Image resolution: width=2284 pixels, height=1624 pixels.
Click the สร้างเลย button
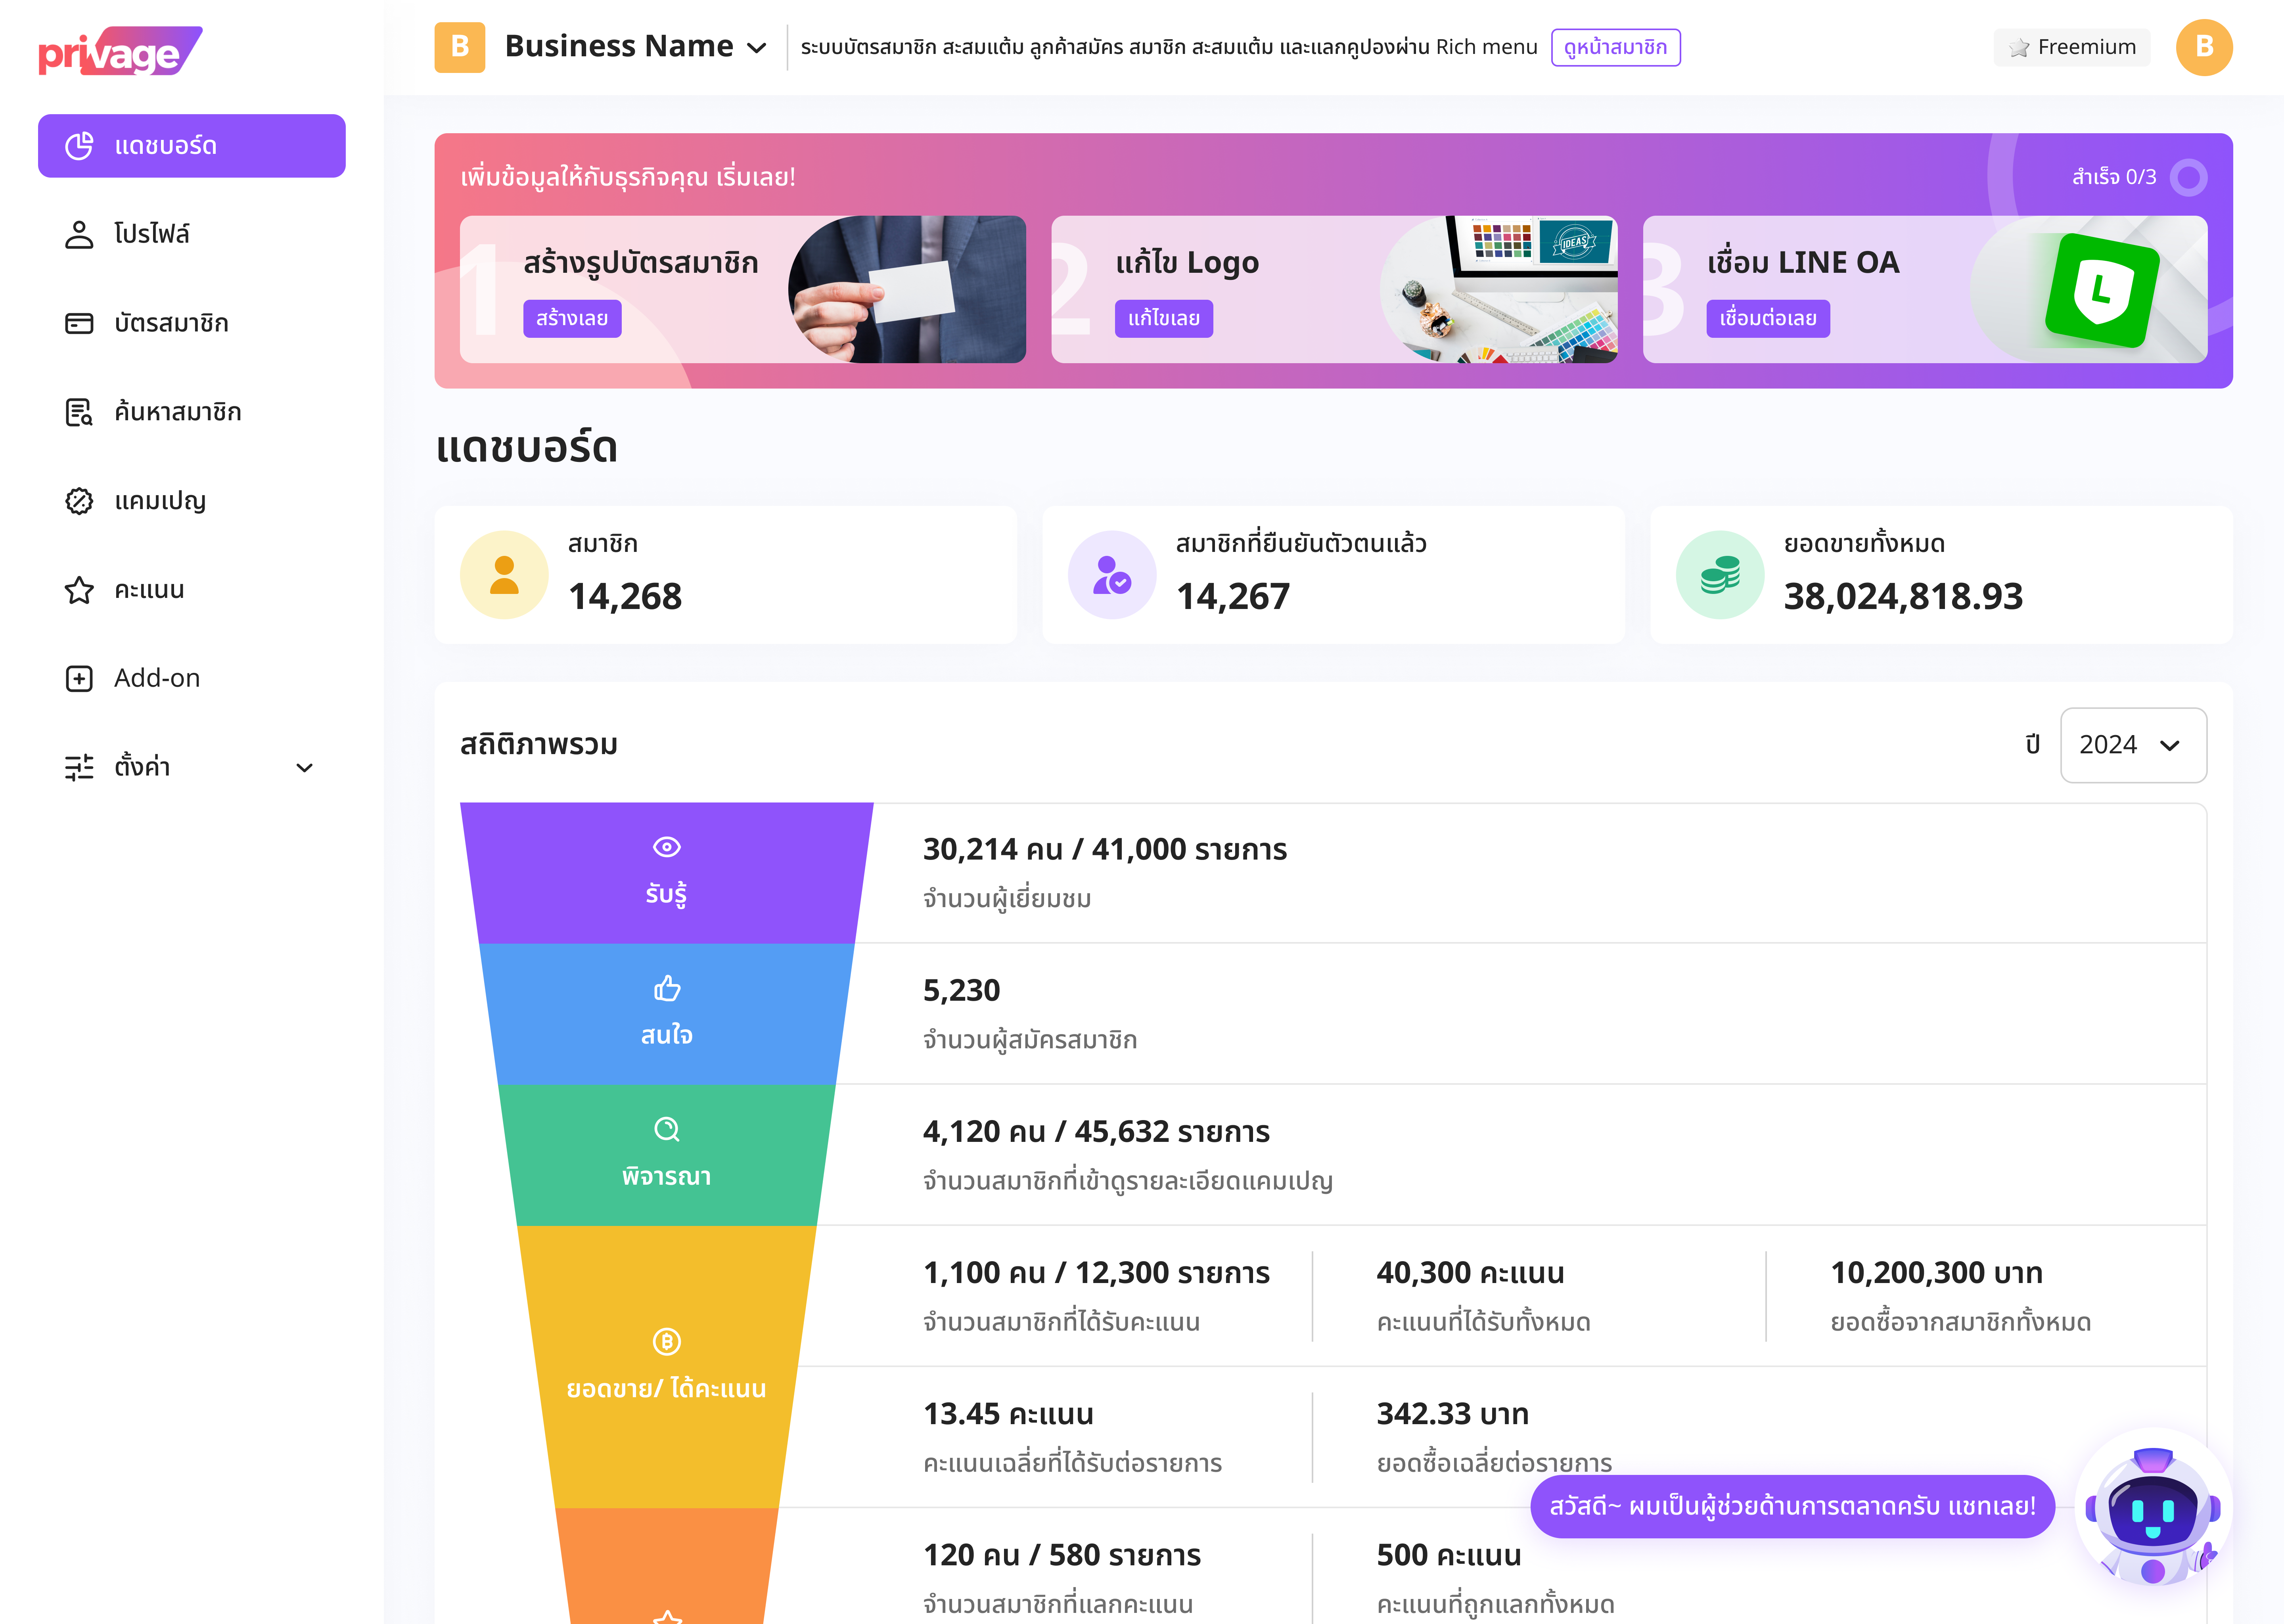(572, 319)
